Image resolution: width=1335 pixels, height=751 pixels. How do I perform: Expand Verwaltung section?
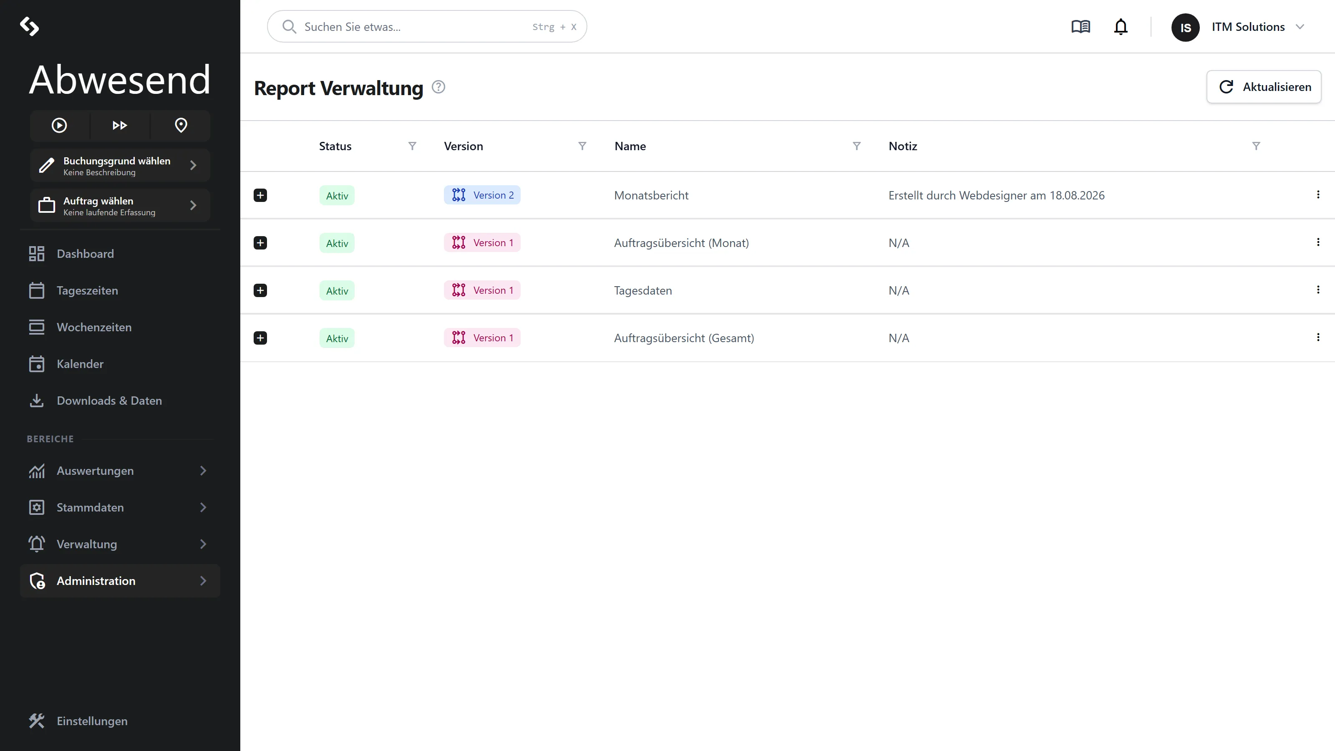120,545
